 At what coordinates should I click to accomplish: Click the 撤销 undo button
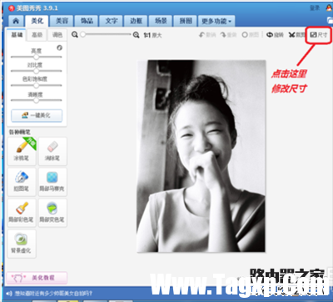[x=207, y=35]
